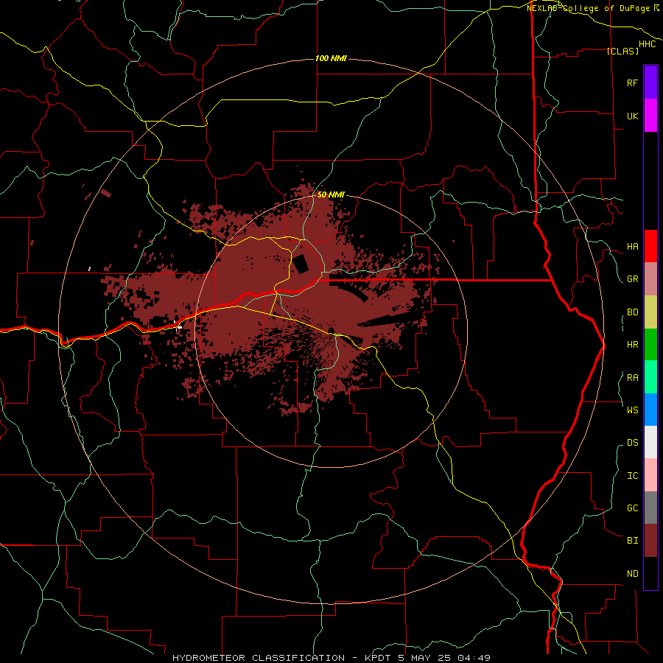Select the GR dusty pink legend swatch

tap(650, 279)
